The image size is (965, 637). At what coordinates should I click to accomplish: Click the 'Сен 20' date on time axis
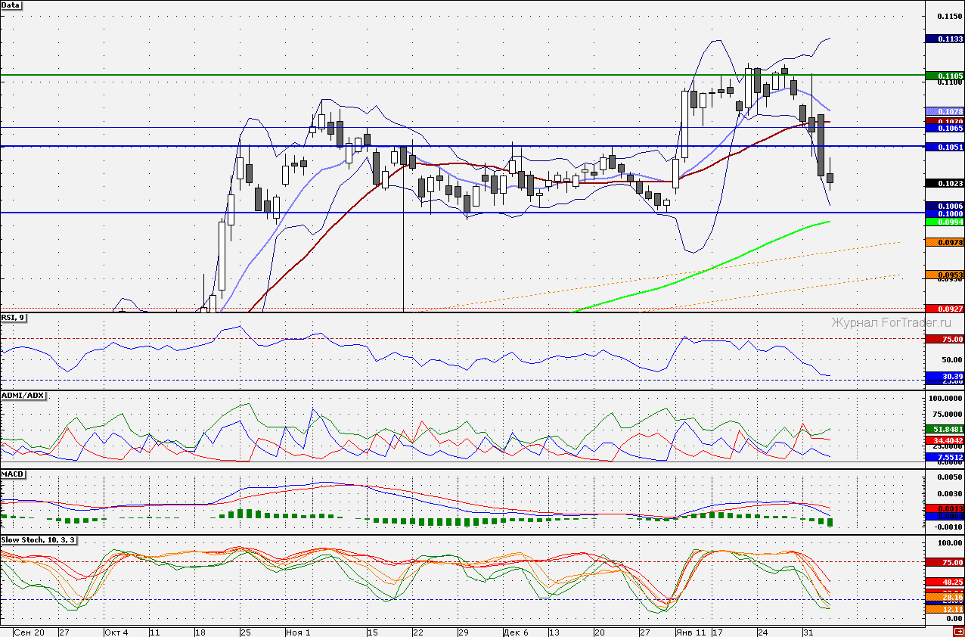point(29,632)
